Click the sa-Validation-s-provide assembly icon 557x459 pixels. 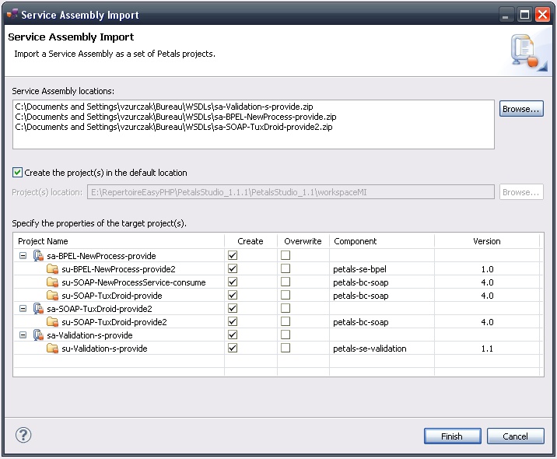(x=37, y=335)
